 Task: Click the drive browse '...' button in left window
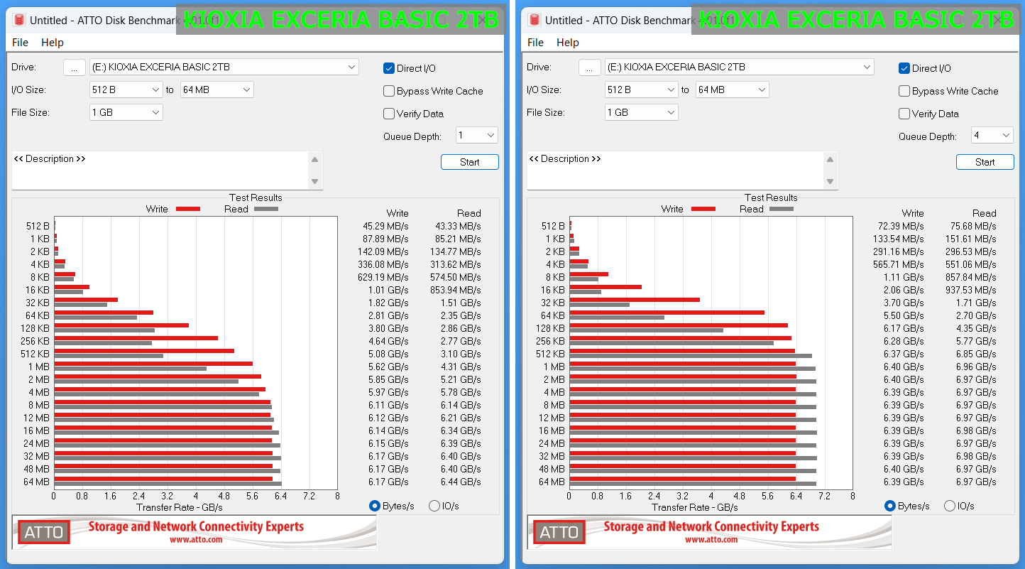(x=74, y=67)
